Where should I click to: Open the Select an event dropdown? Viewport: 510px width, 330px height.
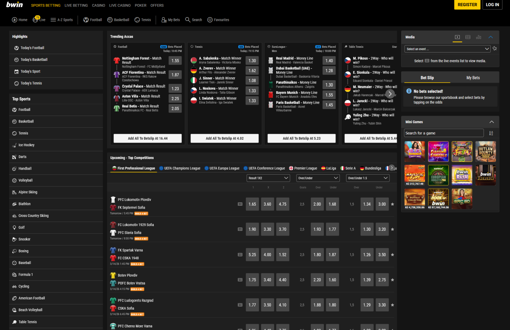(447, 48)
